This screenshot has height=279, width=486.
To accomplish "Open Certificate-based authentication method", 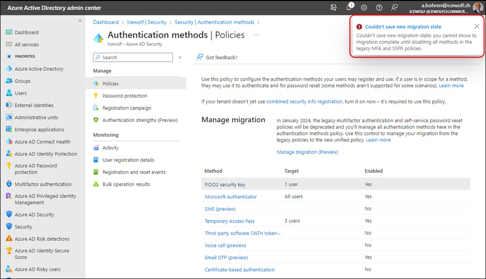I will 240,269.
